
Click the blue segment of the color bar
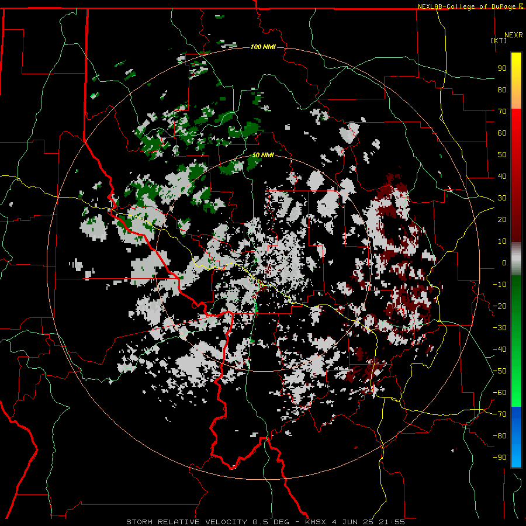pyautogui.click(x=516, y=437)
